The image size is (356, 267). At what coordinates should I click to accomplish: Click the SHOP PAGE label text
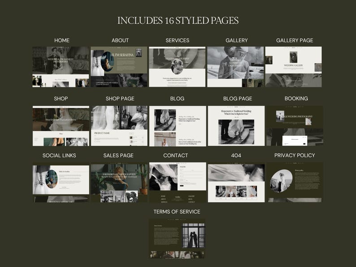[120, 99]
